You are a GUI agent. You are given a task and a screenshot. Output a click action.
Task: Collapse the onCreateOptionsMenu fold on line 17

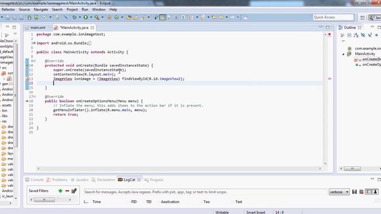tap(35, 96)
